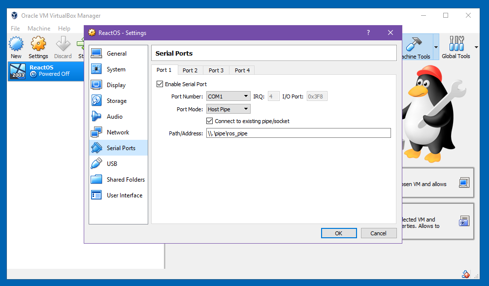Click the New virtual machine toolbar icon
489x286 pixels.
coord(16,44)
